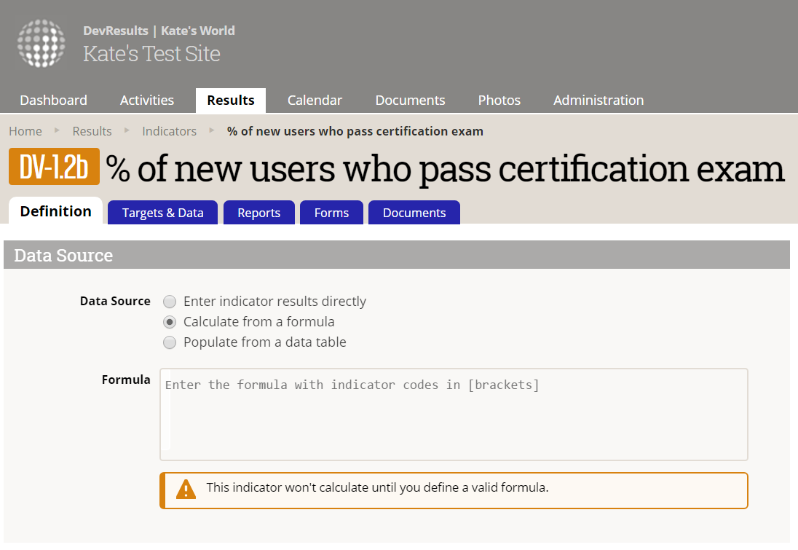Click the DevResults globe logo

coord(42,44)
